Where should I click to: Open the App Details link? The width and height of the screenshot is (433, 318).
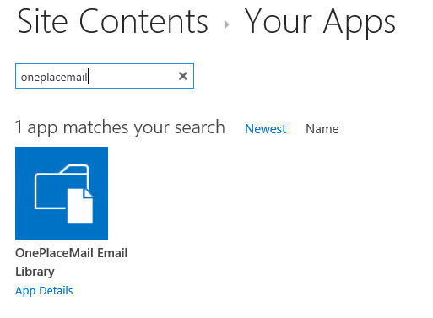tap(44, 291)
